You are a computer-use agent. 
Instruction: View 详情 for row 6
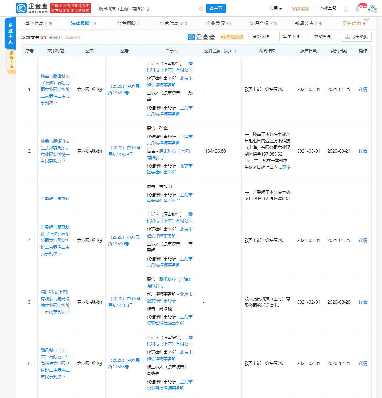(x=363, y=363)
